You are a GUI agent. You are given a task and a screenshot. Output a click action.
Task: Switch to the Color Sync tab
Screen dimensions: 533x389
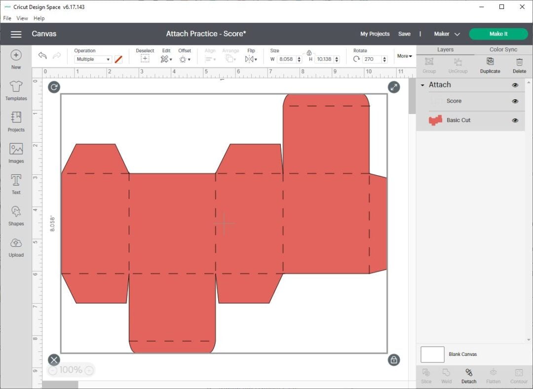coord(503,49)
